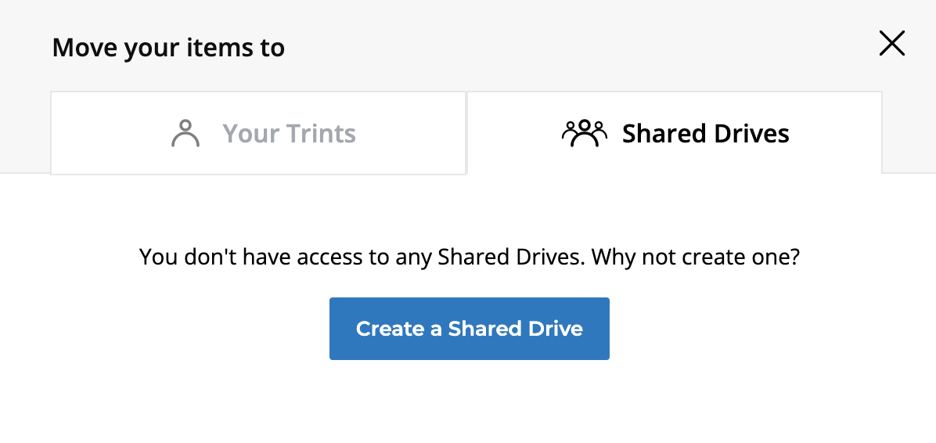Tap the people icon beside Shared Drives
Screen dimensions: 936x443
tap(584, 134)
